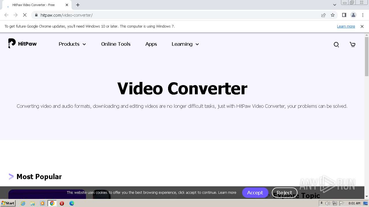
Task: Select the Chrome taskbar icon
Action: click(x=52, y=203)
